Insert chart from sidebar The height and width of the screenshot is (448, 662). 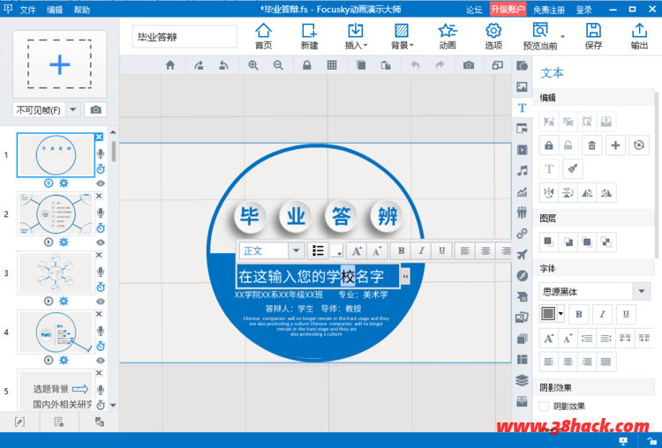(x=523, y=192)
